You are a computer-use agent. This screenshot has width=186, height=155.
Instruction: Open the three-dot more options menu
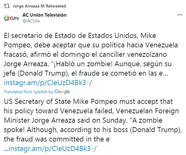click(x=180, y=15)
